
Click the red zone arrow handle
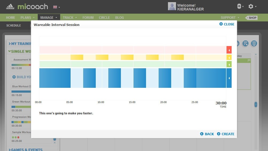point(229,50)
